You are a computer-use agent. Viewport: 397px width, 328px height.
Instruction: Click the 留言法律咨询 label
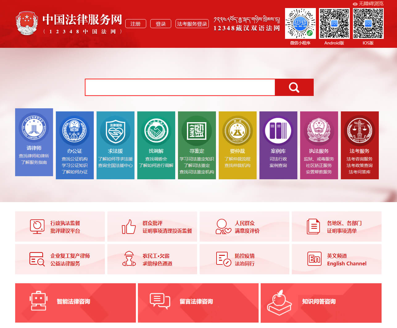pyautogui.click(x=196, y=301)
